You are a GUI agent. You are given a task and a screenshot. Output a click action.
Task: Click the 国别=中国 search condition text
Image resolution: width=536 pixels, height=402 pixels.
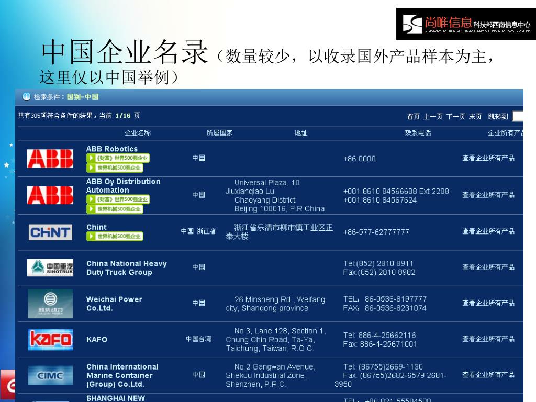83,97
